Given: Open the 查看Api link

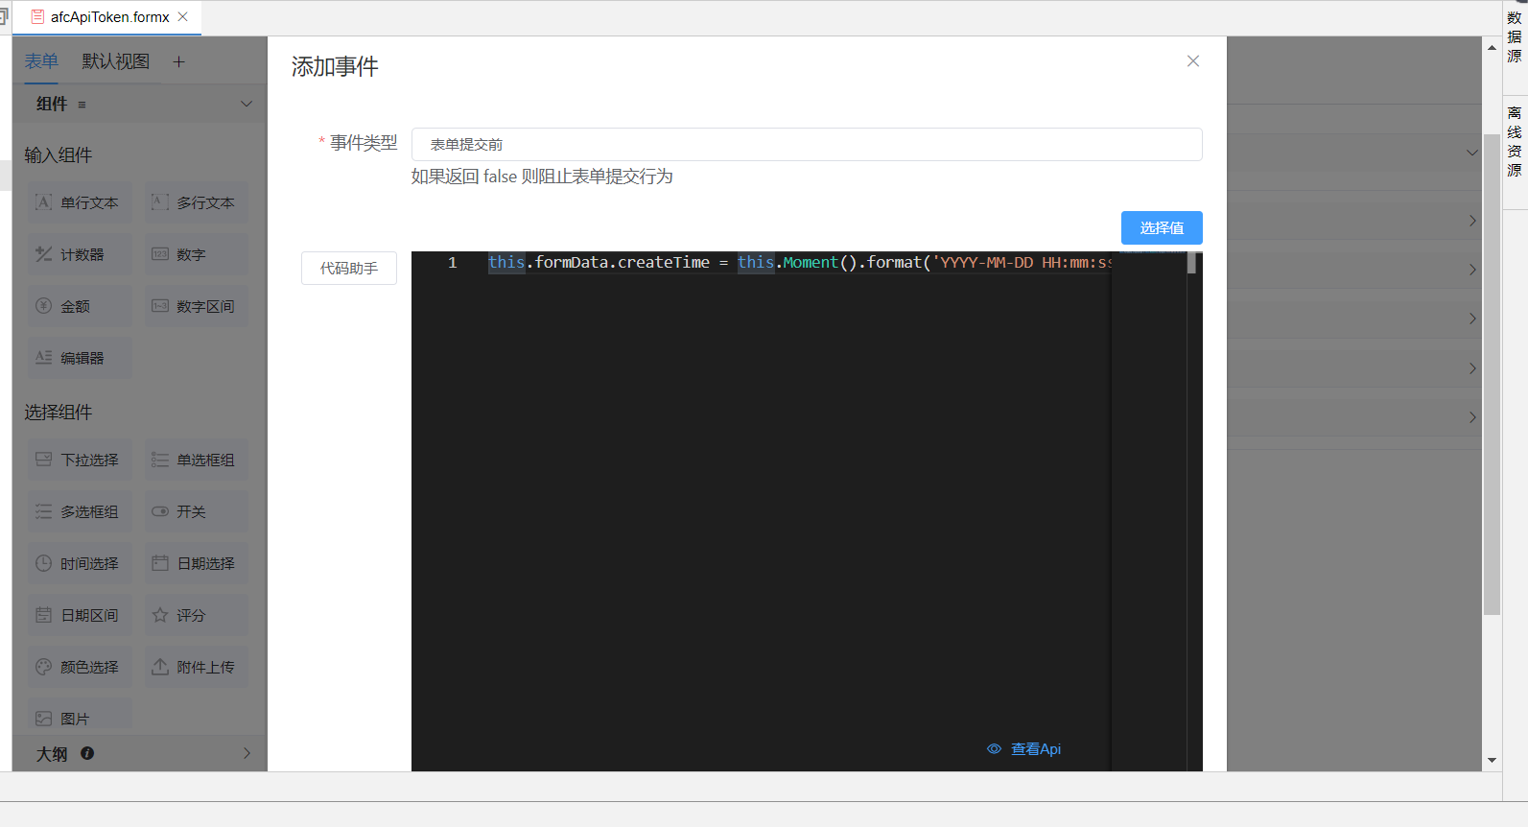Looking at the screenshot, I should pos(1024,749).
